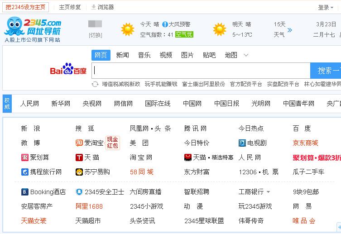Select the 网页 search tab
Screen dimensions: 341x234
(x=101, y=55)
